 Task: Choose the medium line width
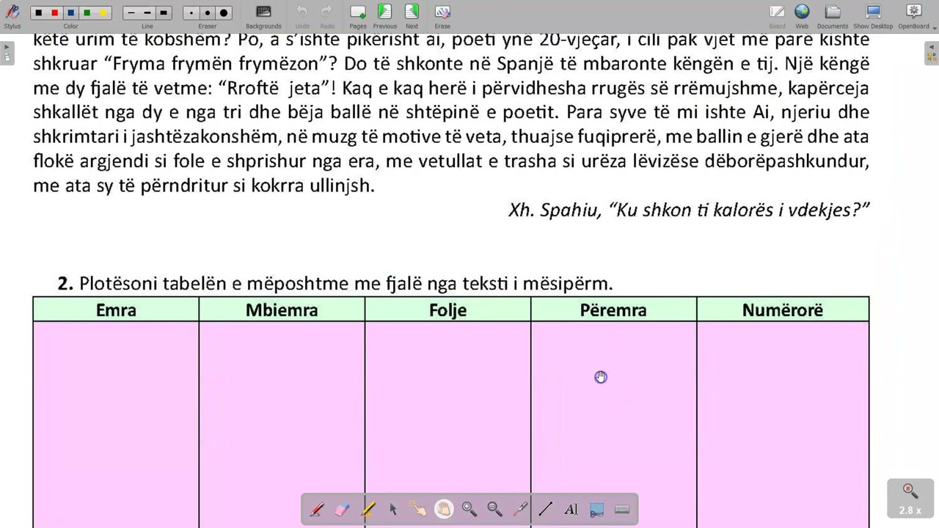point(147,12)
